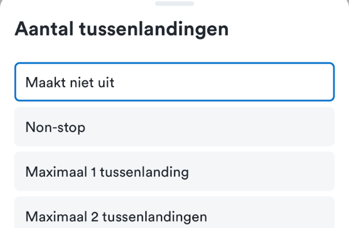Select the 'Maakt niet uit' option

click(x=174, y=82)
